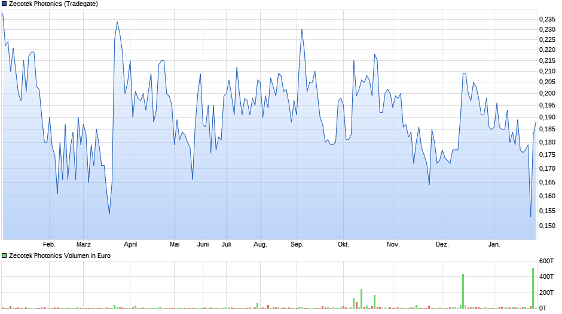
Task: Click the 0,180 price axis value
Action: tap(547, 142)
